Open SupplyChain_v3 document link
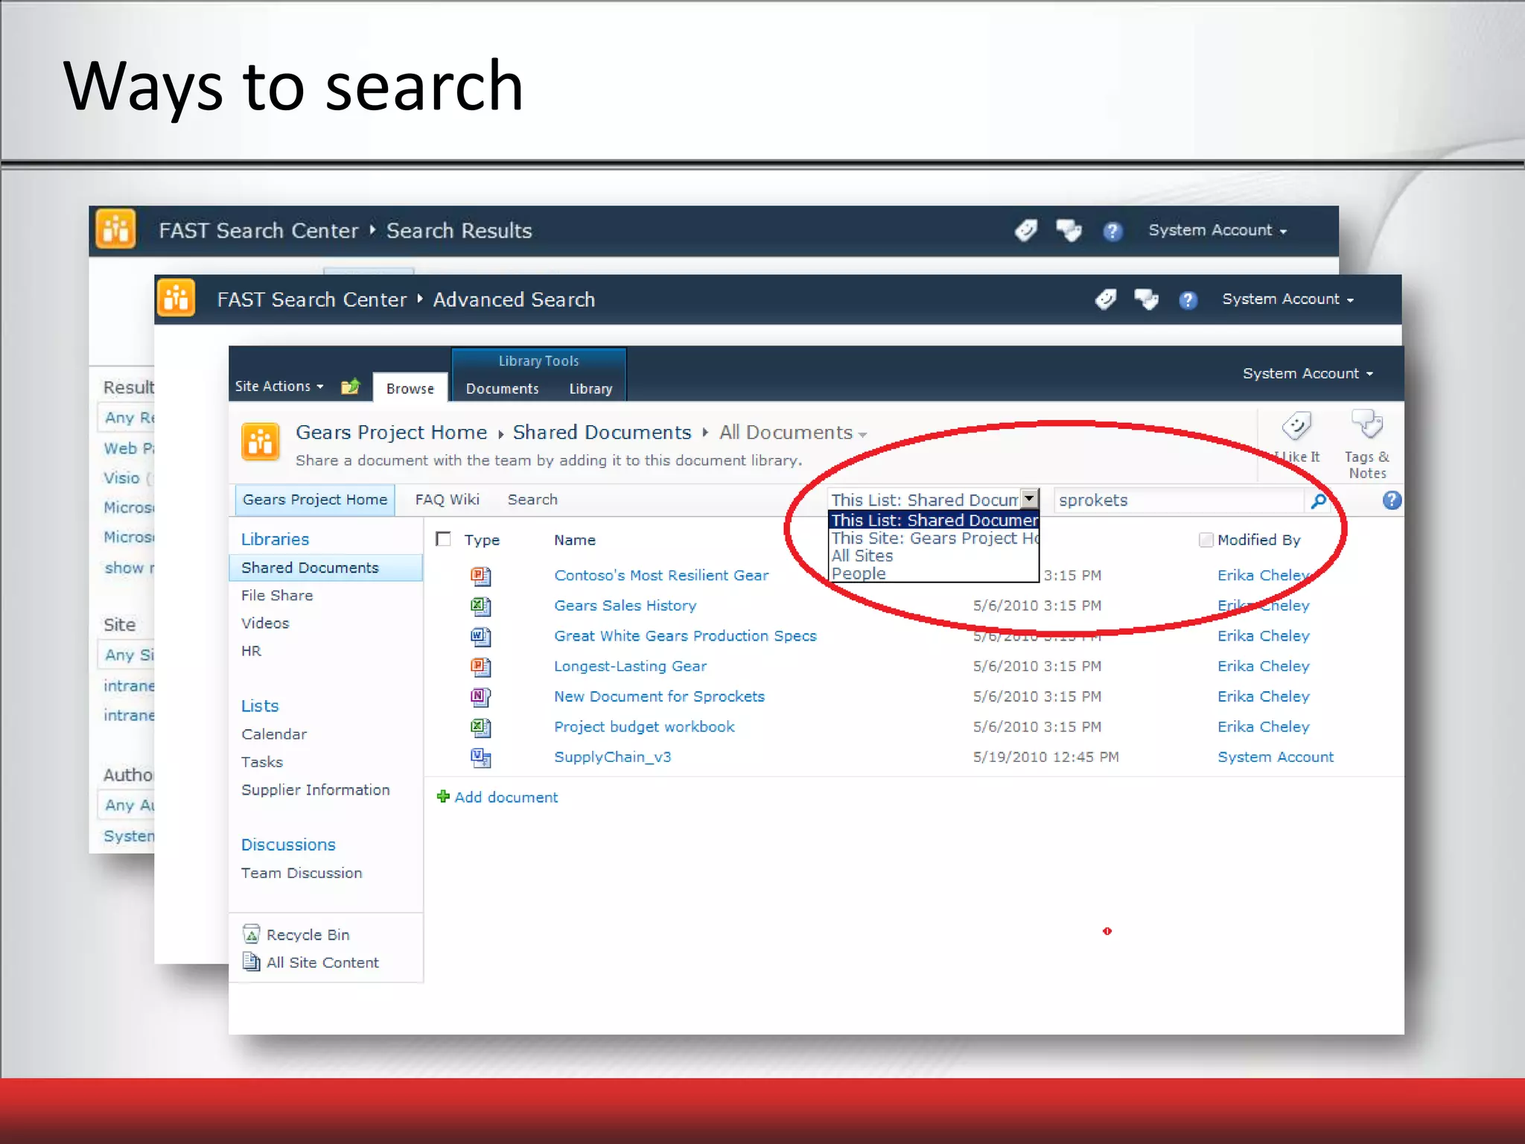Screen dimensions: 1525x1144 (612, 757)
